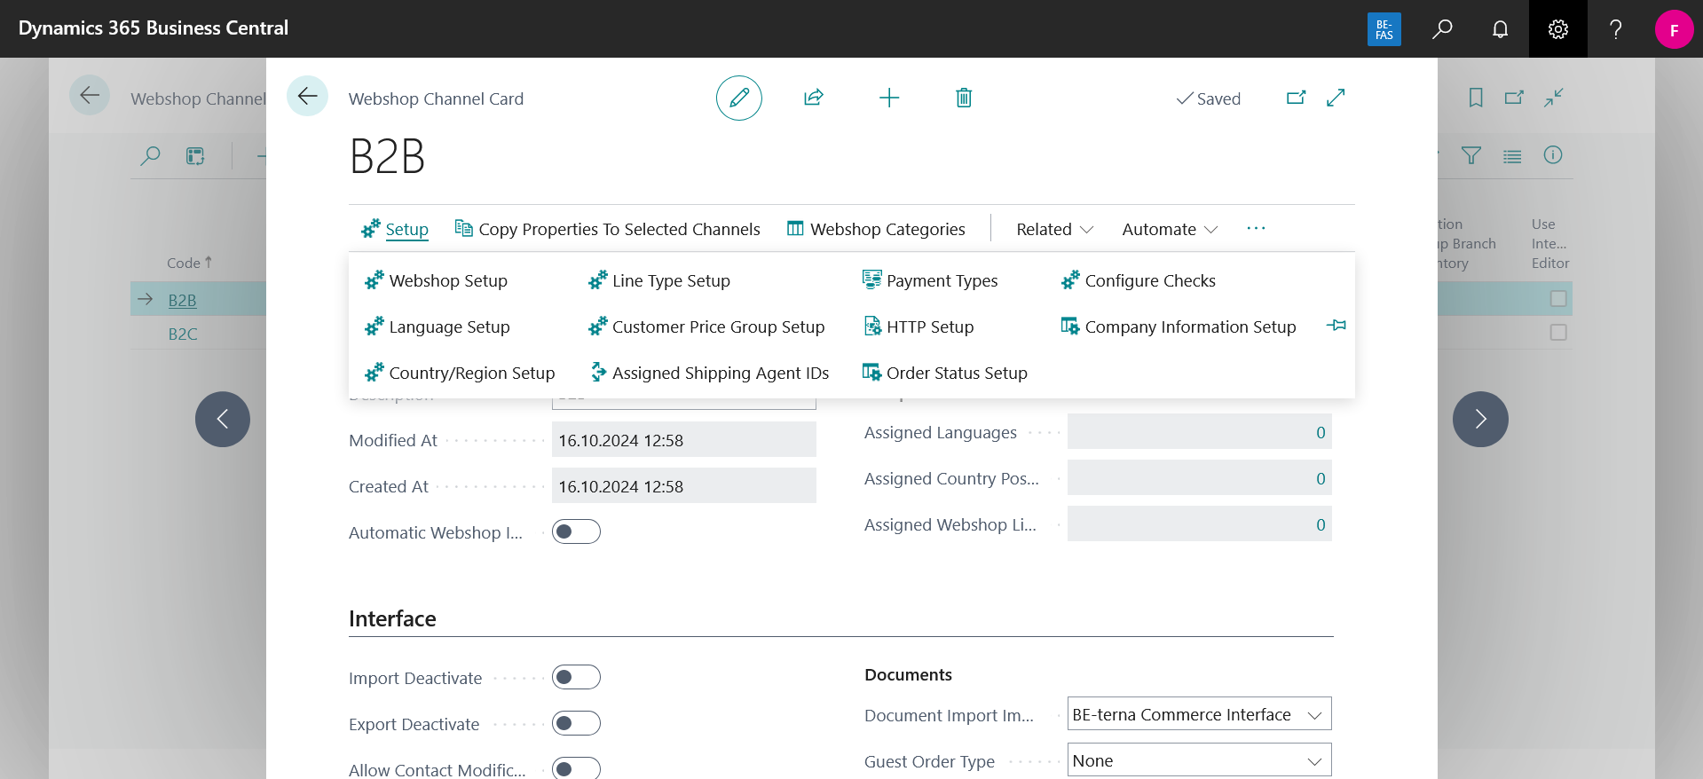Click collapse arrows icon on list page
This screenshot has width=1703, height=779.
(1553, 98)
